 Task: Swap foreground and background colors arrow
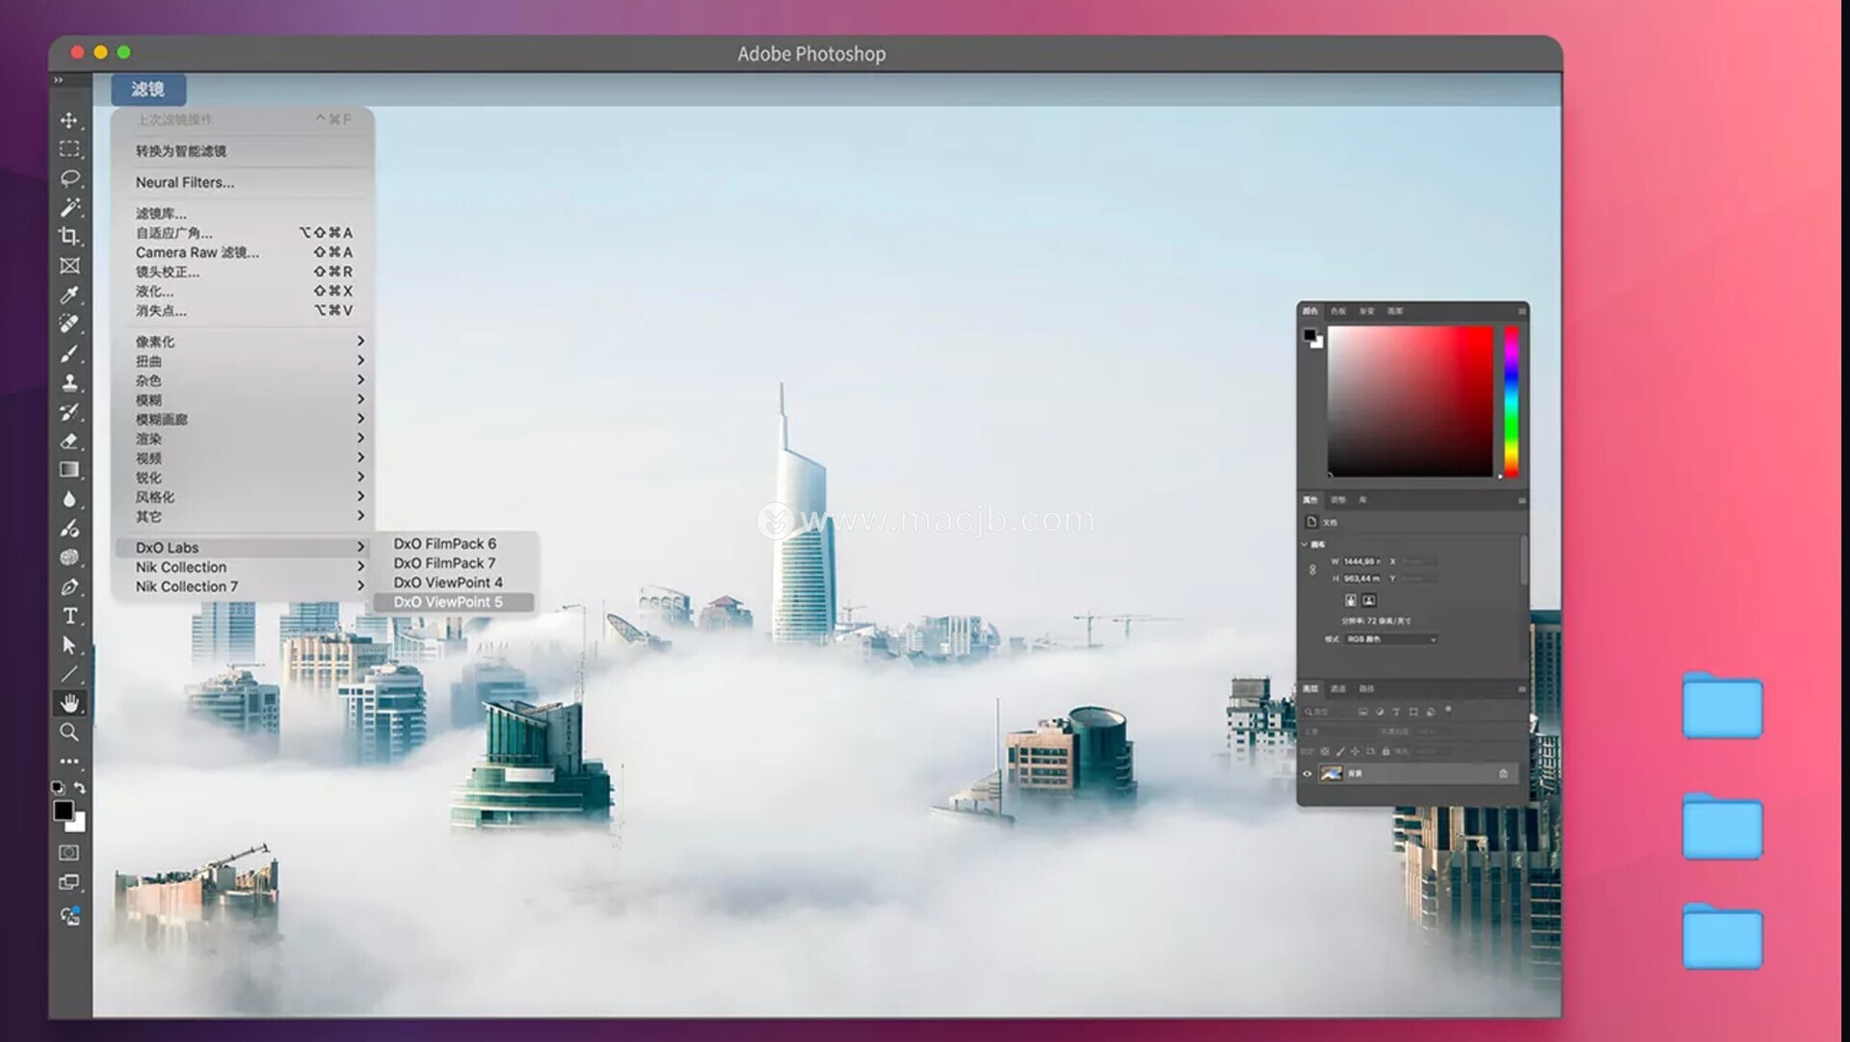(x=80, y=788)
